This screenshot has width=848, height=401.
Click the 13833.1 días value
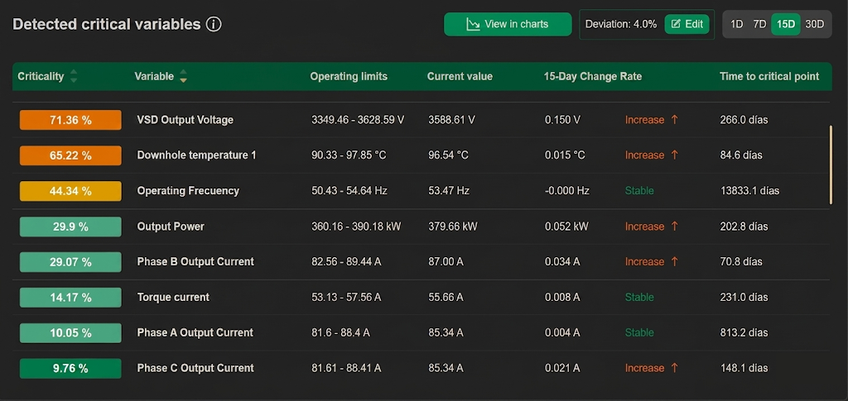(749, 191)
